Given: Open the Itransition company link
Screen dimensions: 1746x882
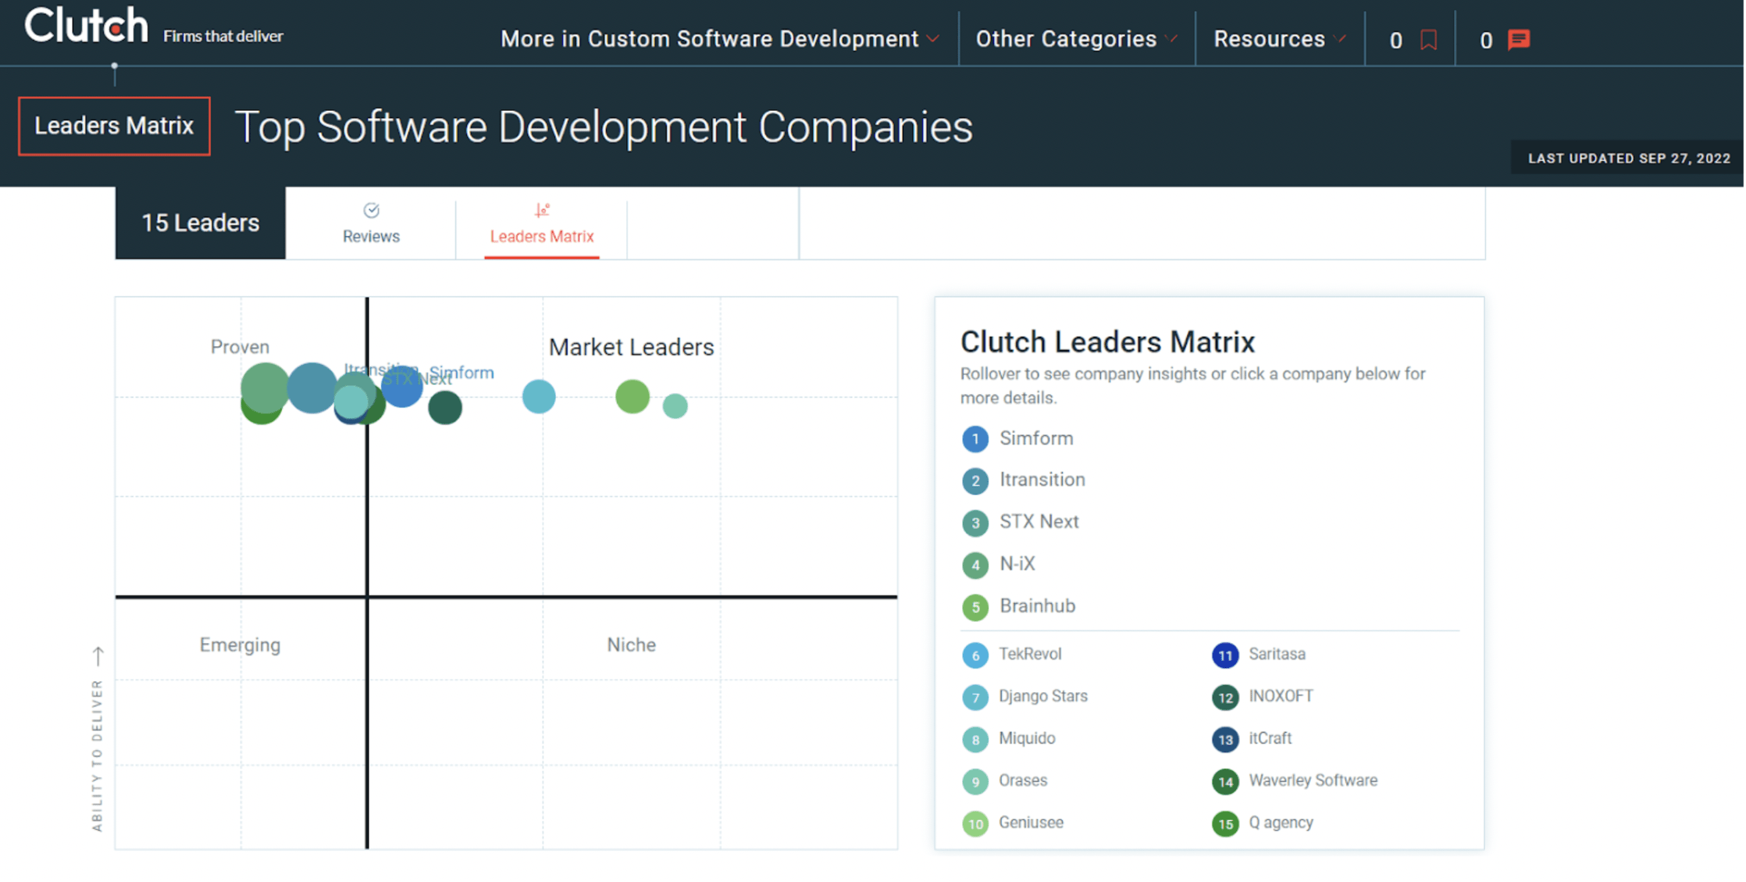Looking at the screenshot, I should point(1042,480).
